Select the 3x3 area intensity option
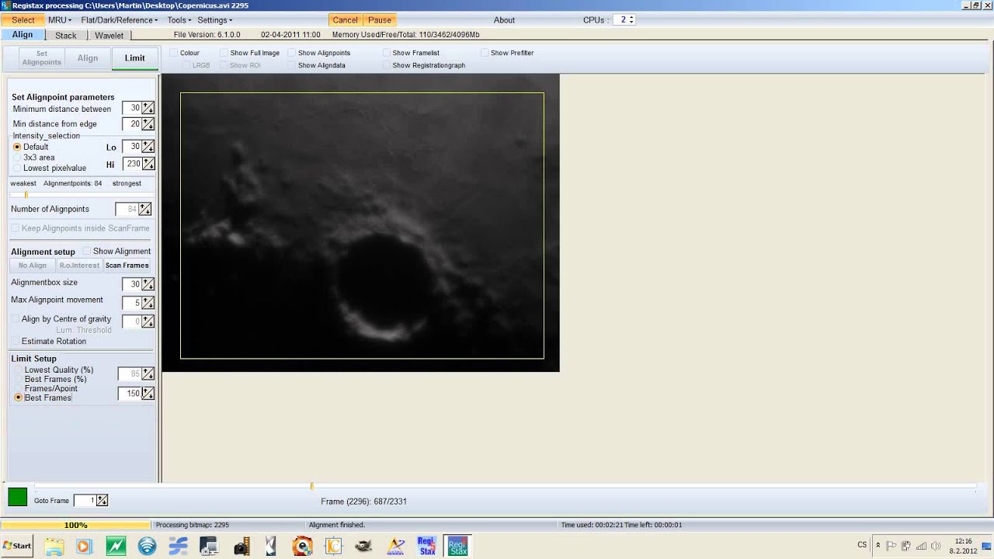 click(17, 158)
